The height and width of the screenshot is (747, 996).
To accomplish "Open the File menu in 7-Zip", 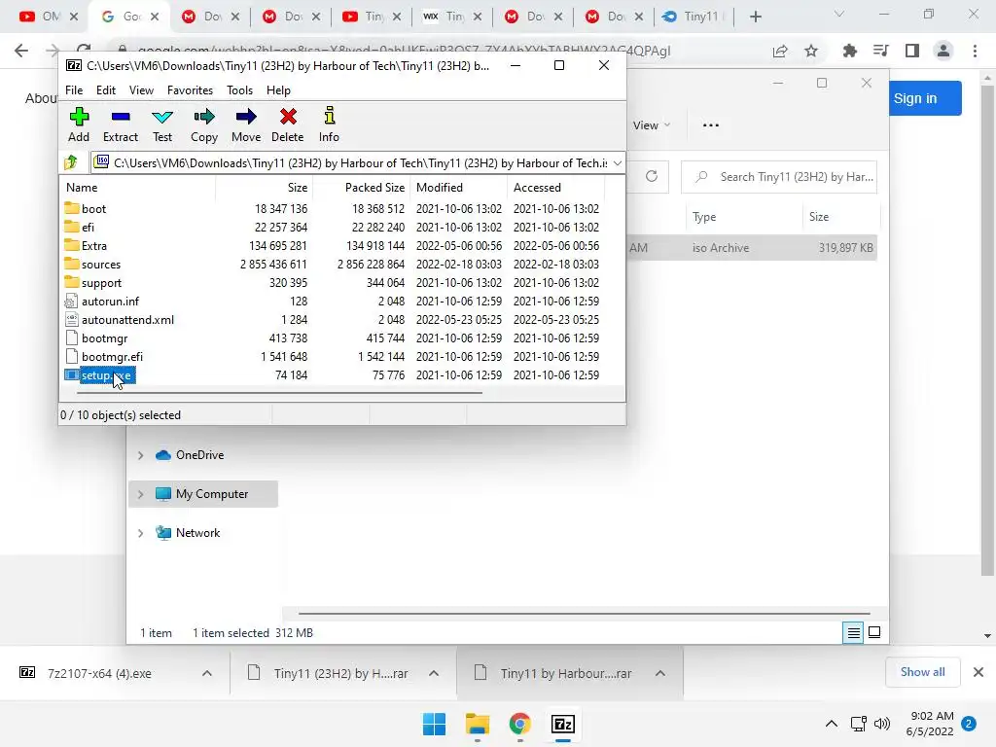I will tap(74, 90).
